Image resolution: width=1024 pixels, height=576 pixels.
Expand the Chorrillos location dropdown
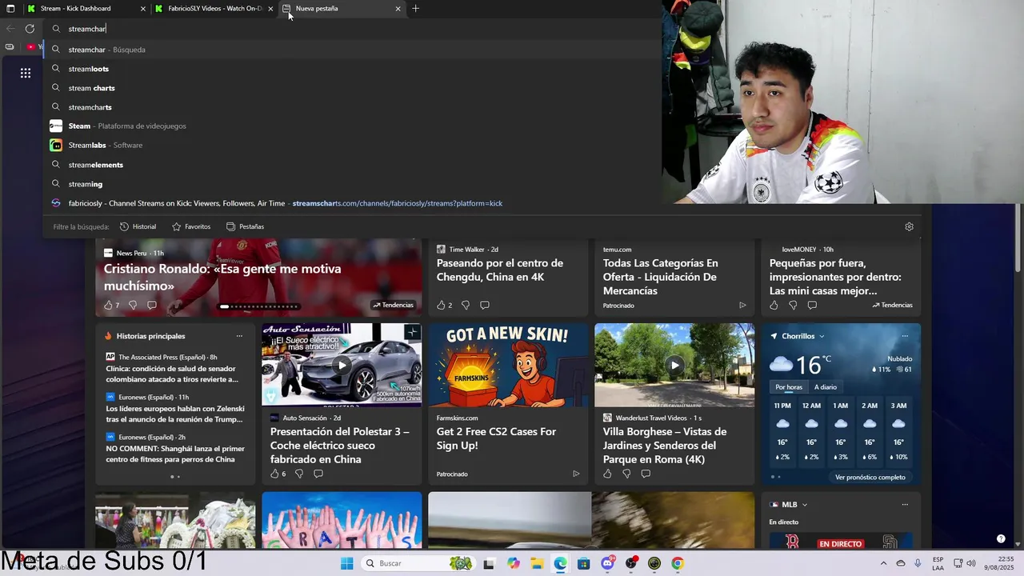[x=822, y=336]
